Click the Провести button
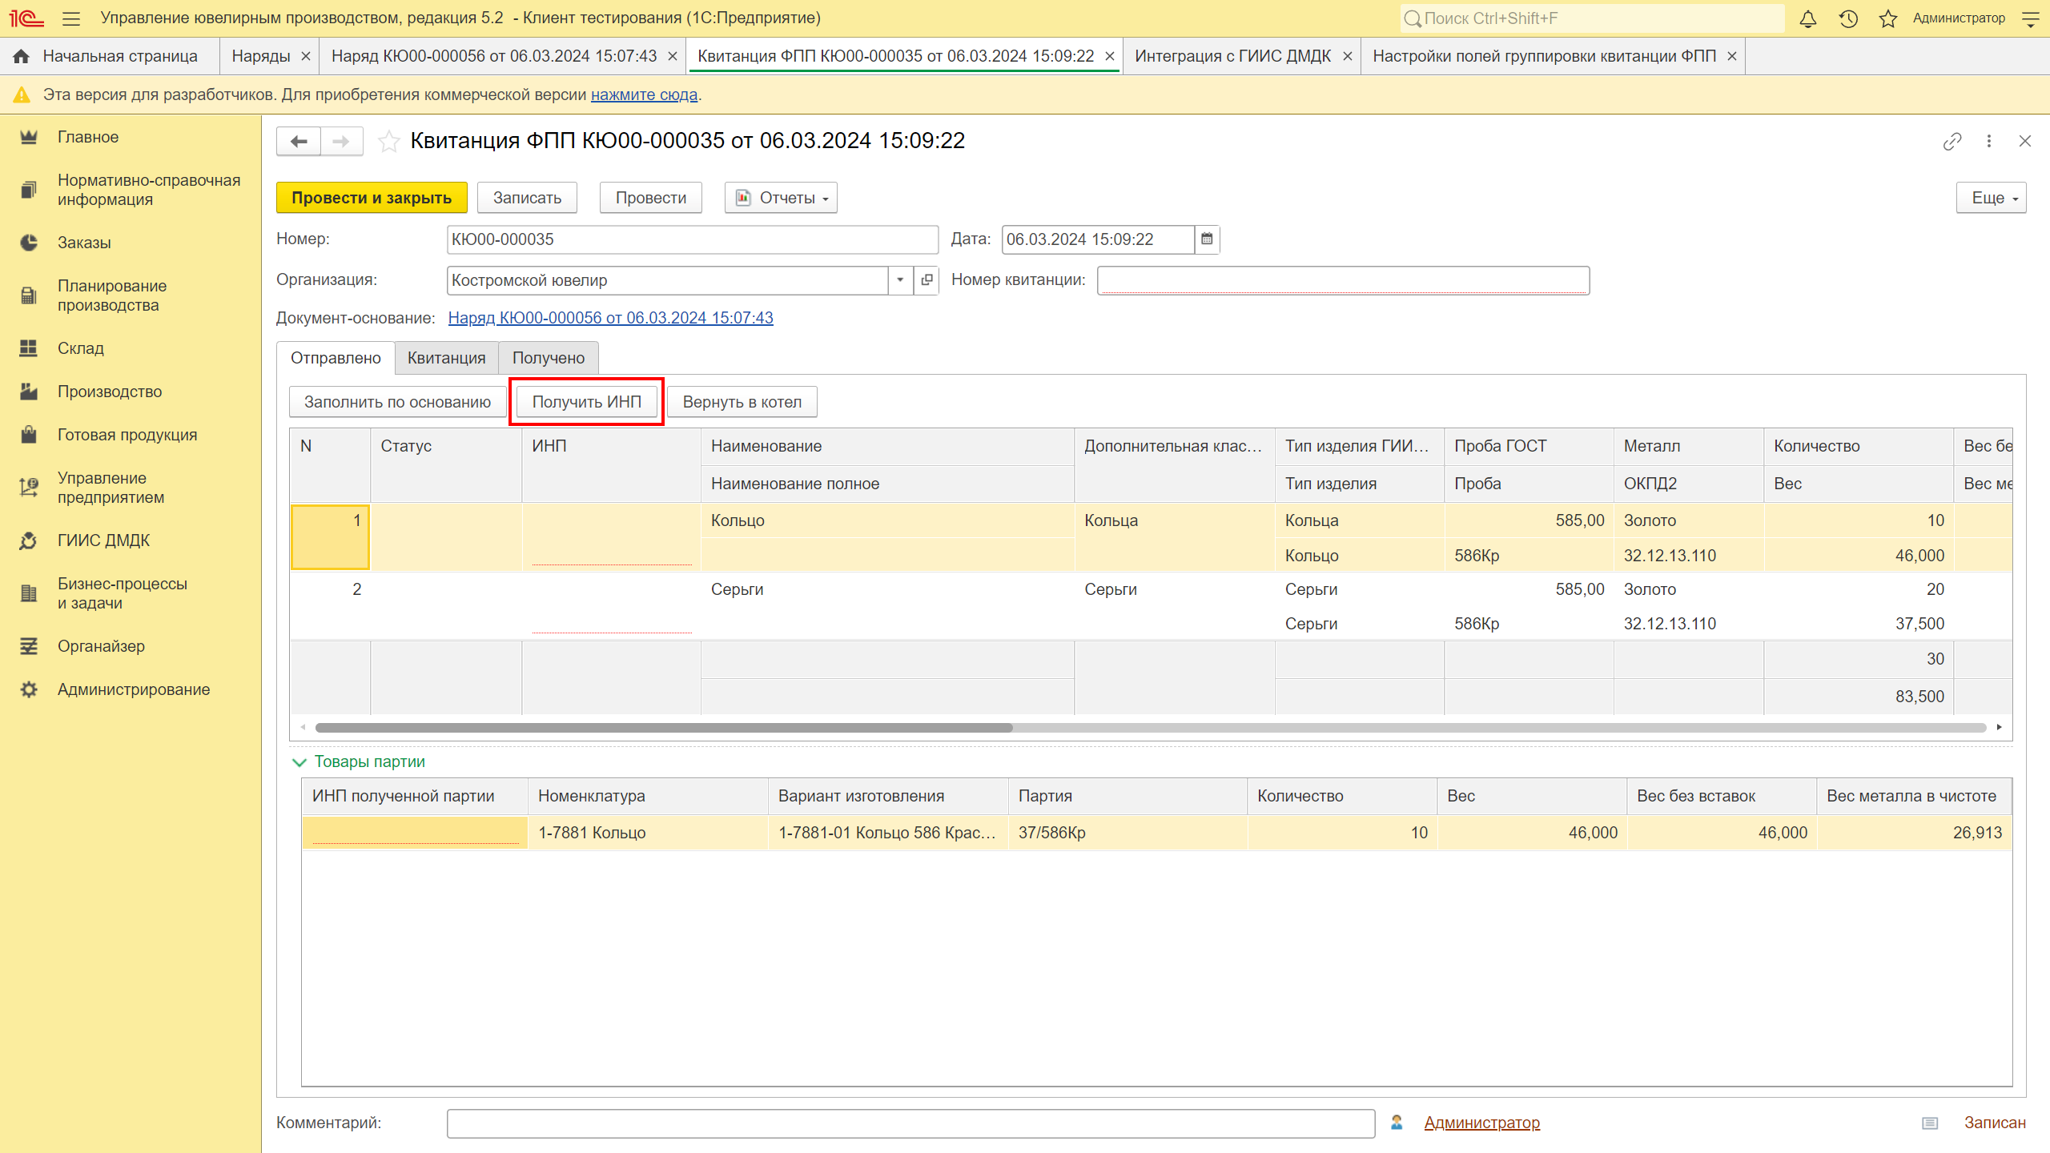The image size is (2050, 1153). tap(651, 198)
